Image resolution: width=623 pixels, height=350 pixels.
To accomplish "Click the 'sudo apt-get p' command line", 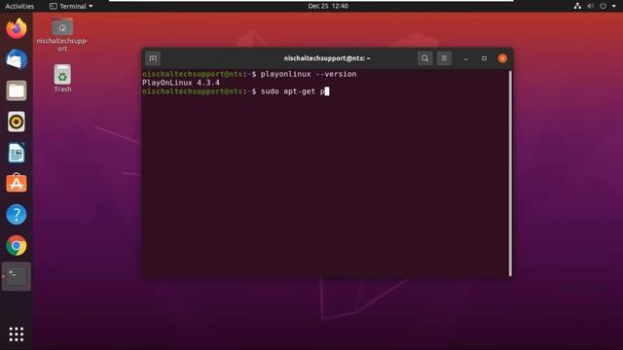I will coord(292,91).
